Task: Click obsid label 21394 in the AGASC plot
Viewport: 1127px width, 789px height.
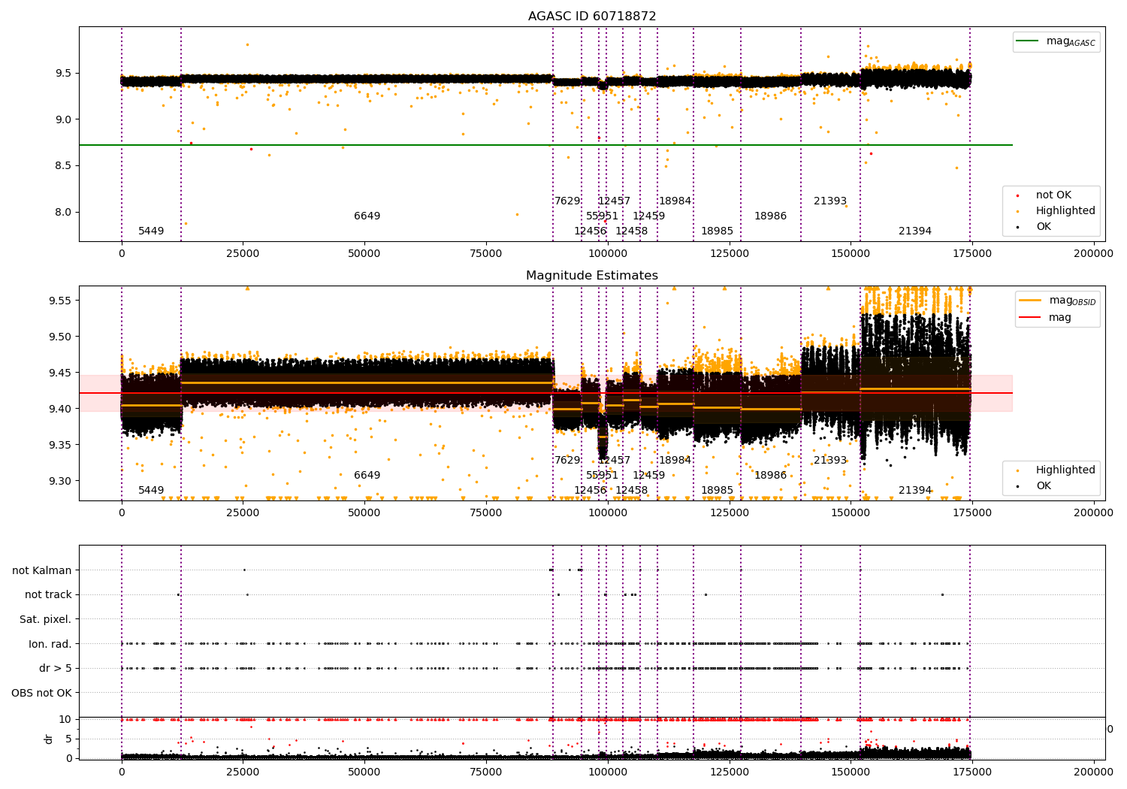Action: (915, 231)
